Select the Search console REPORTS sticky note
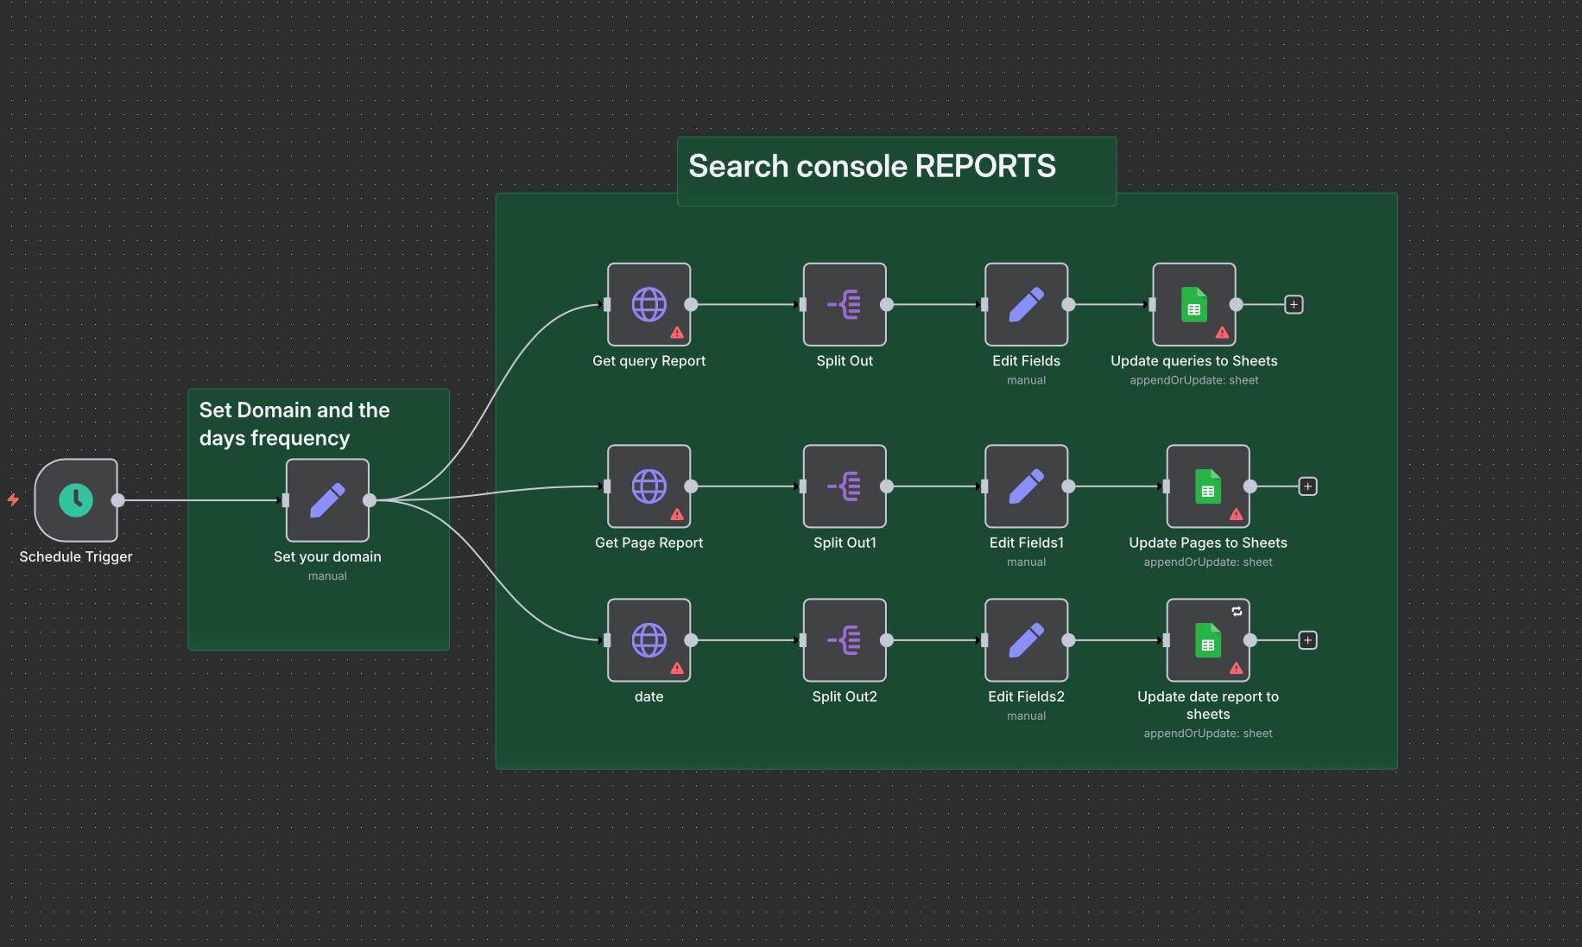 tap(896, 168)
